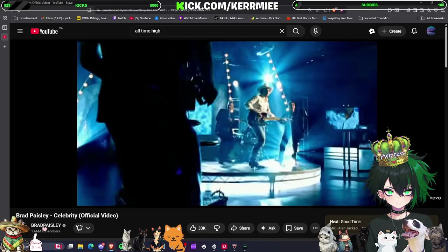Start voice search with microphone
448x252 pixels.
pos(316,31)
